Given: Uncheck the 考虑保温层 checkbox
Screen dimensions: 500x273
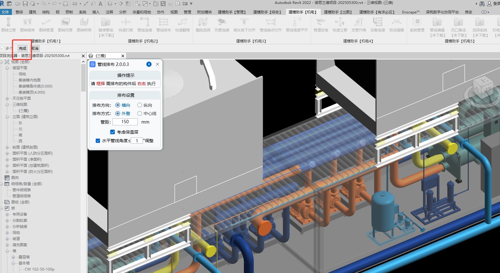Looking at the screenshot, I should pyautogui.click(x=112, y=132).
